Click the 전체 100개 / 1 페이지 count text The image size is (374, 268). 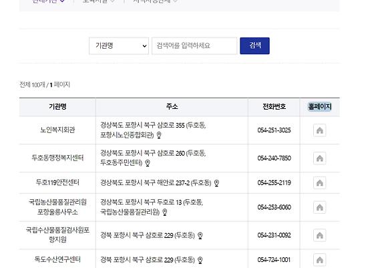(x=45, y=84)
